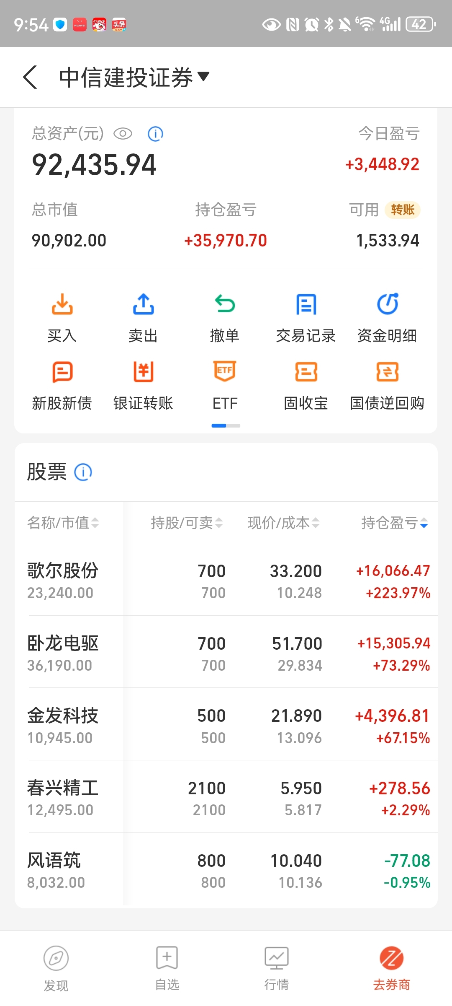Tap the 撤单 cancel order icon

click(x=225, y=304)
